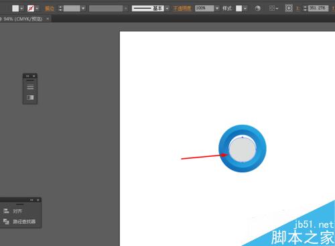Select the gray inner circle on canvas
Image resolution: width=335 pixels, height=246 pixels.
pyautogui.click(x=243, y=149)
